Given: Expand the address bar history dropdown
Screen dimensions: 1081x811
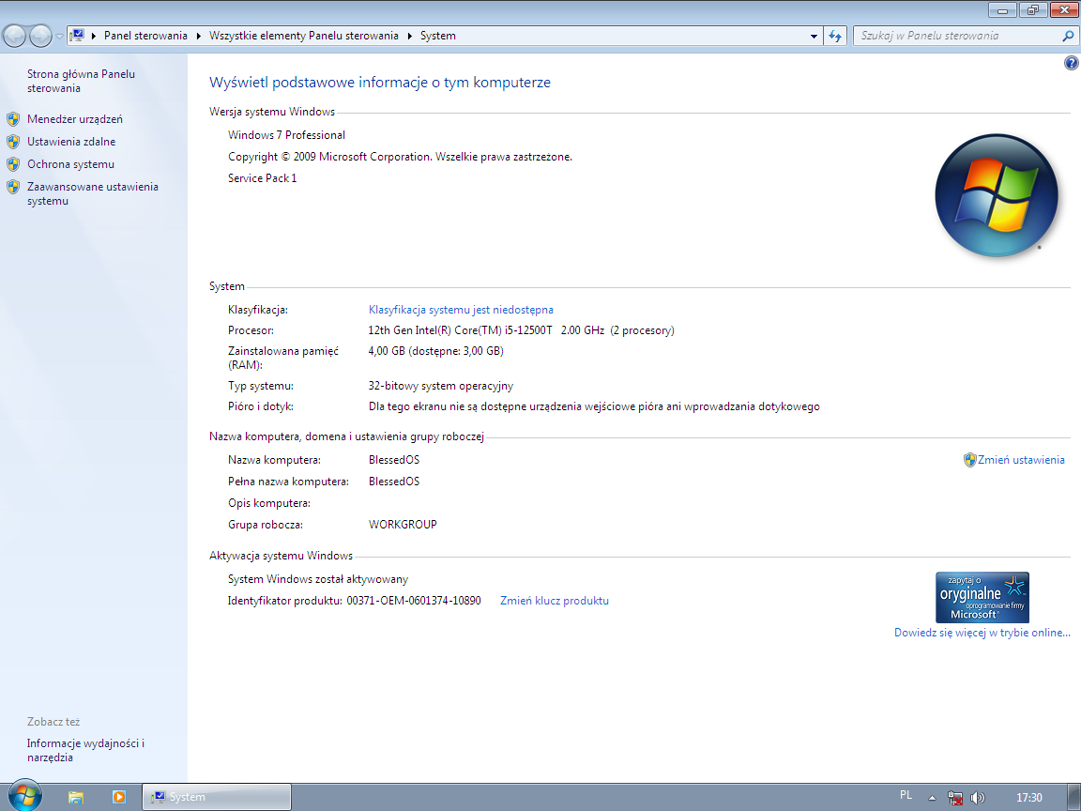Looking at the screenshot, I should (814, 36).
